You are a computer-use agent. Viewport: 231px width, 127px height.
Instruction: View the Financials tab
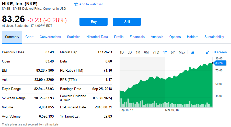[x=137, y=37]
